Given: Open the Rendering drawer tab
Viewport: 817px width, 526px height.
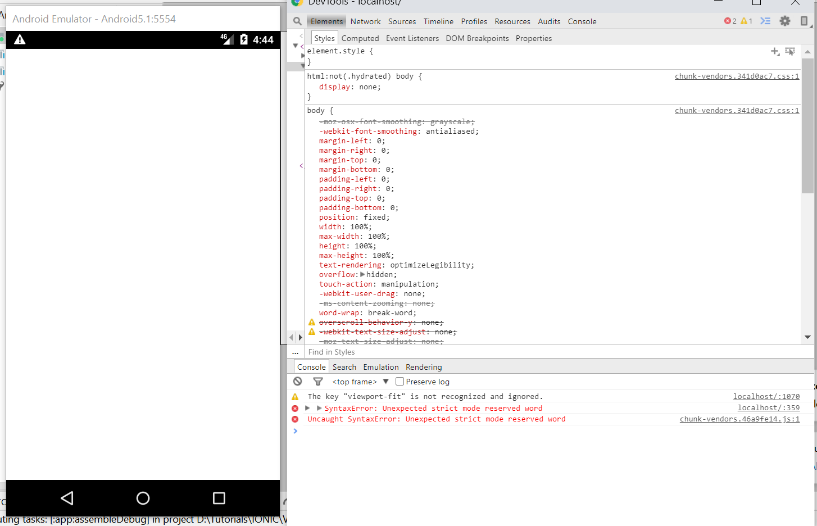Looking at the screenshot, I should (x=424, y=367).
